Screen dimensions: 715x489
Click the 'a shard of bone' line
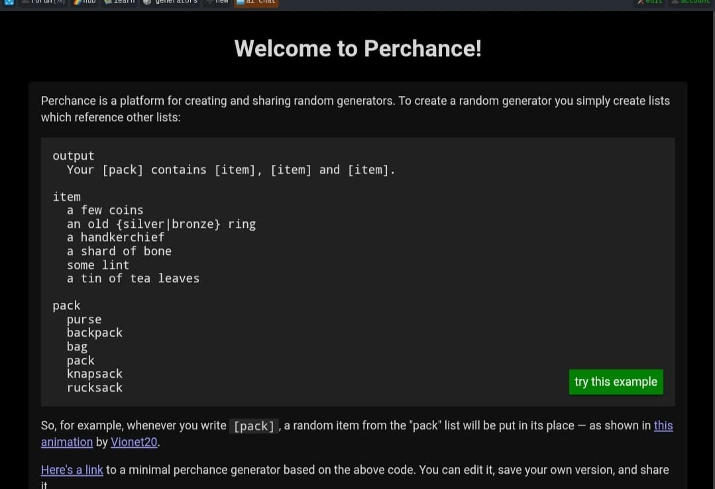click(119, 251)
